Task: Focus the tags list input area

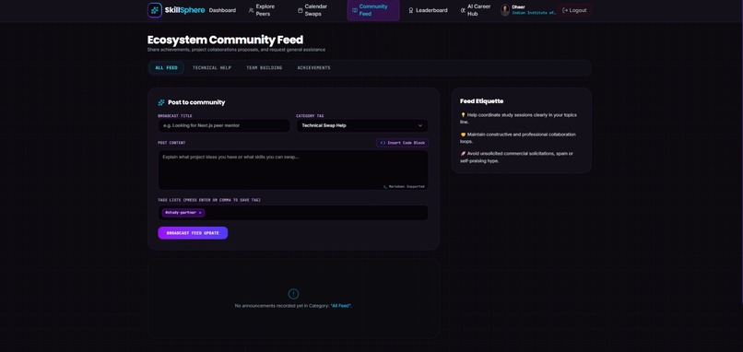Action: (x=293, y=213)
